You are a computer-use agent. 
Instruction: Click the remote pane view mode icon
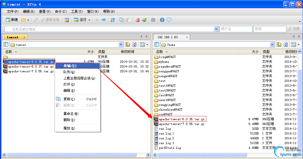(294, 45)
